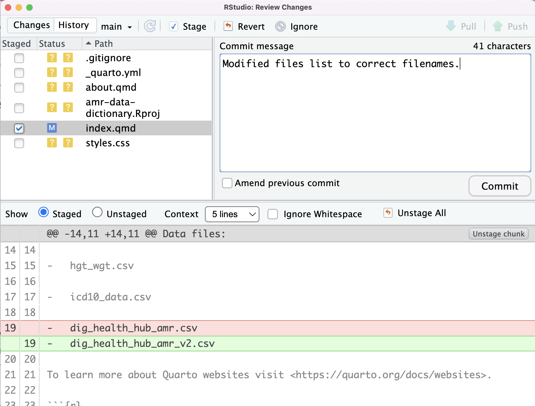The image size is (535, 406).
Task: Click the Path column header label
Action: (x=104, y=44)
